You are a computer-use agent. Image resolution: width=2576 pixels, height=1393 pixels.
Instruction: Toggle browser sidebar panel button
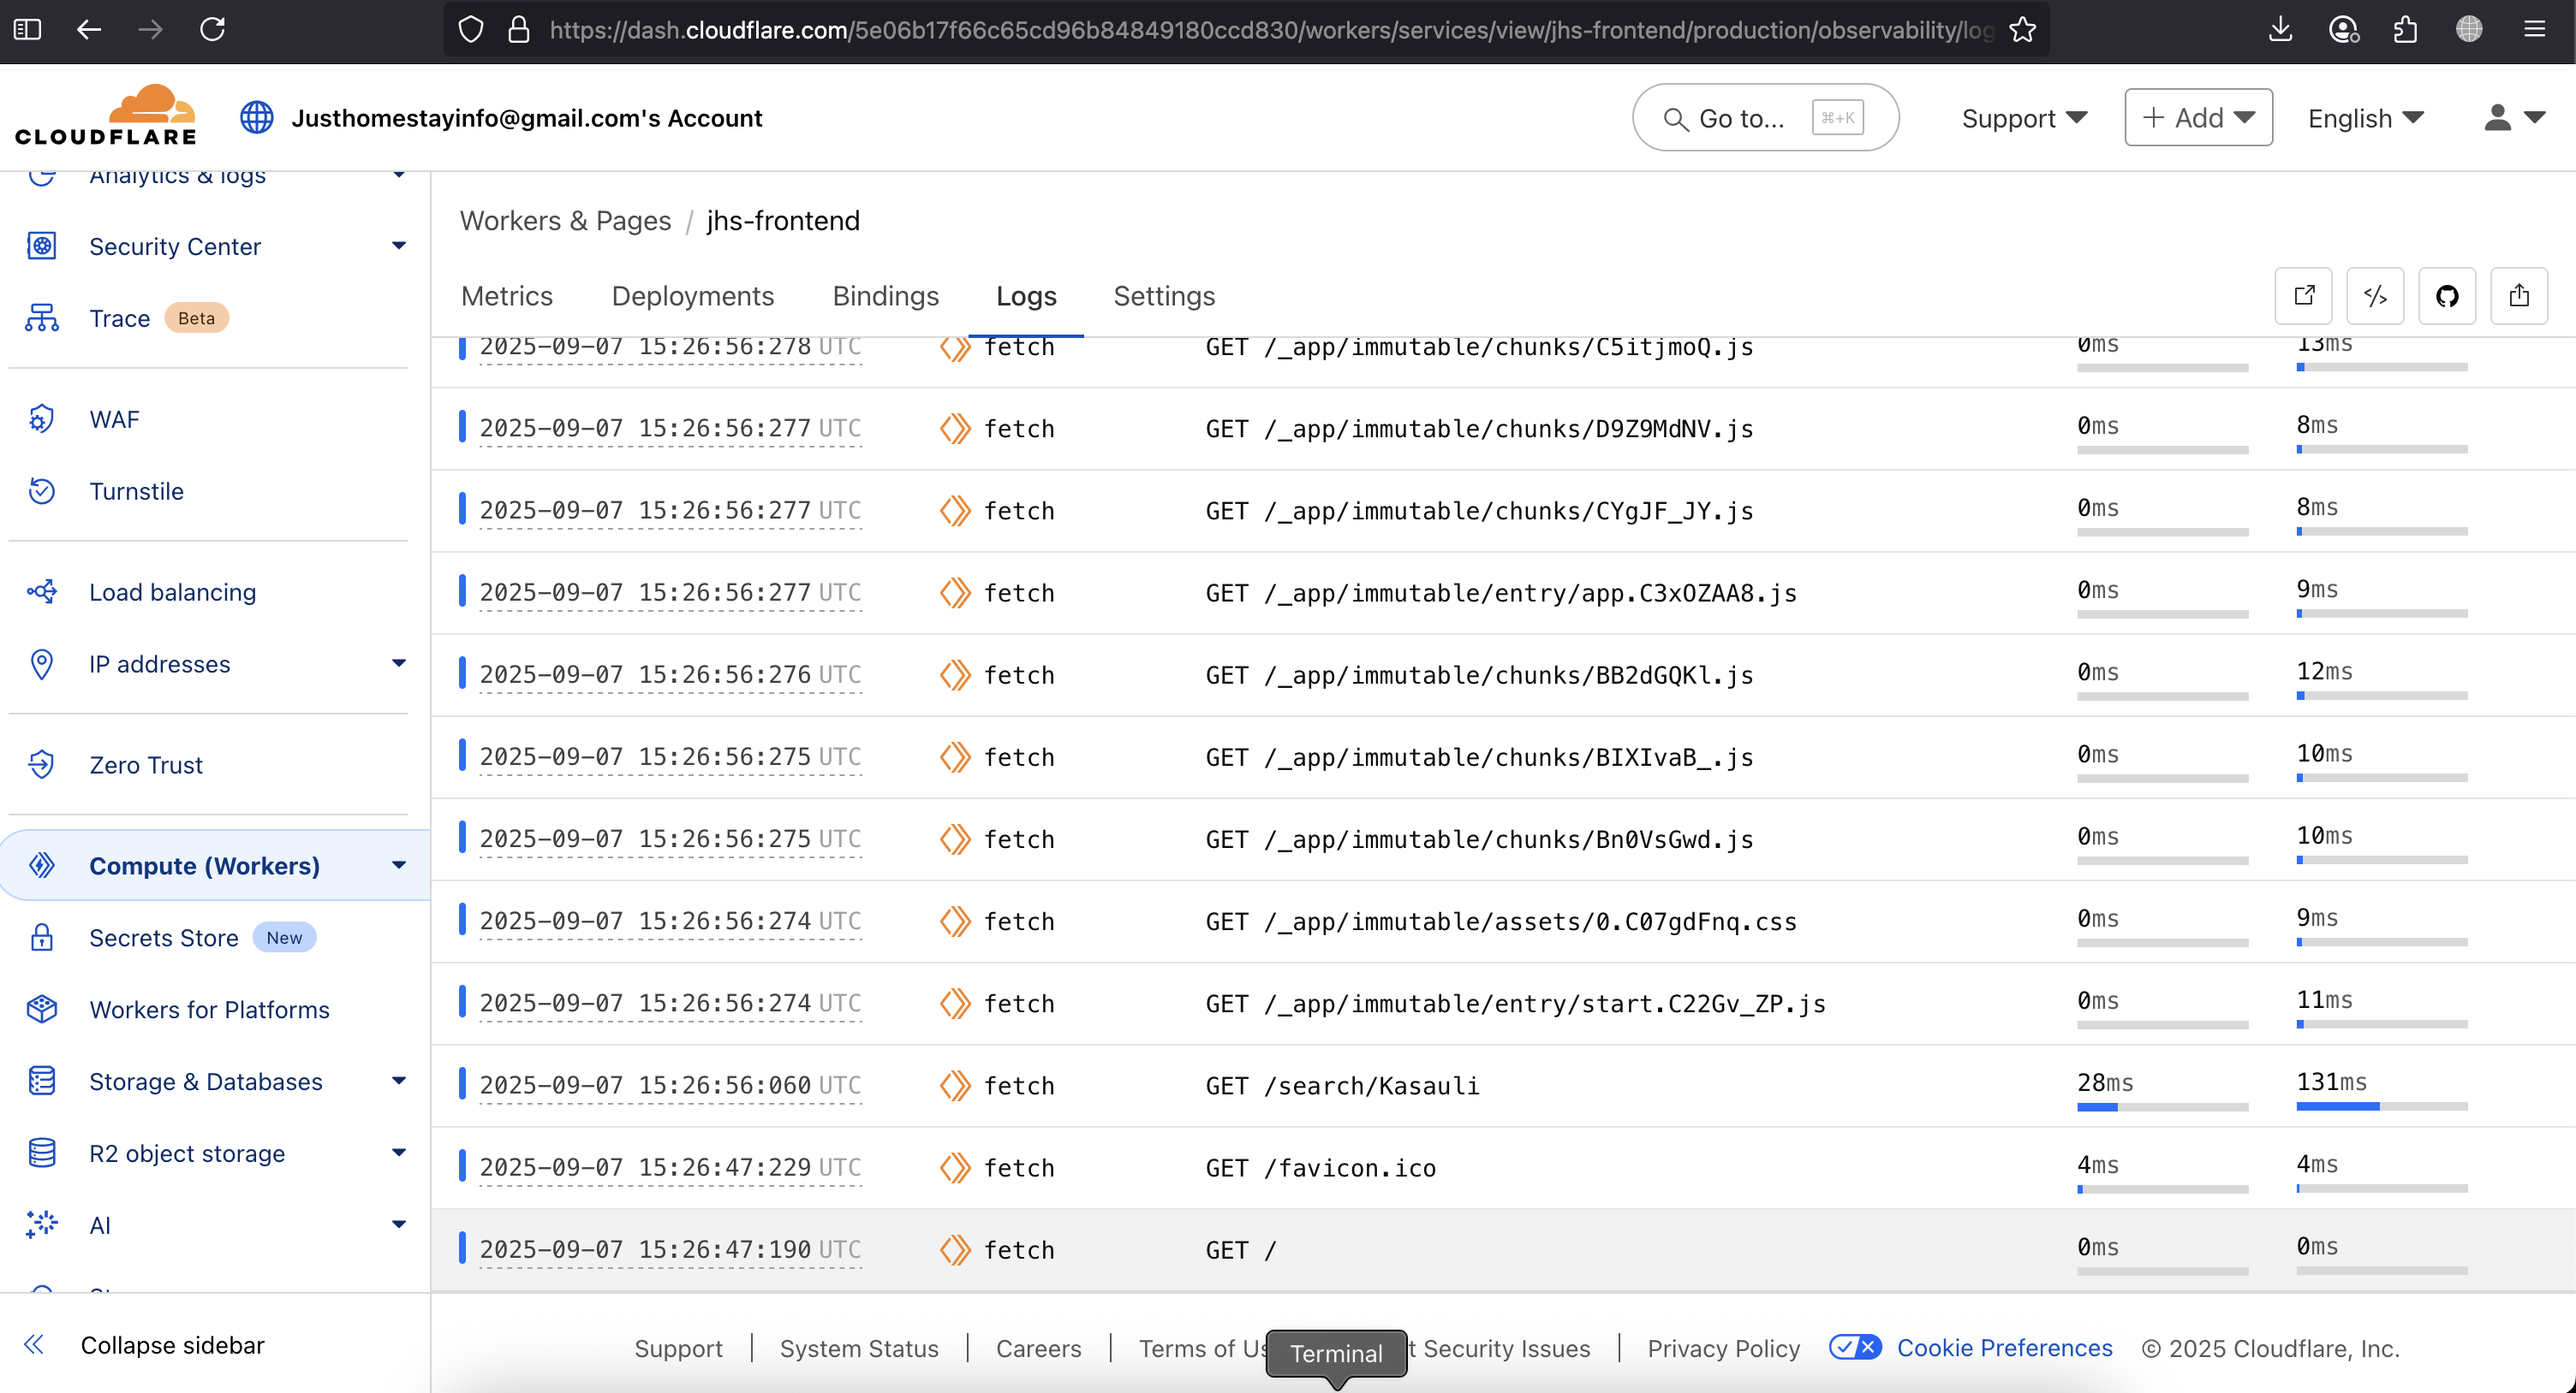pyautogui.click(x=27, y=30)
